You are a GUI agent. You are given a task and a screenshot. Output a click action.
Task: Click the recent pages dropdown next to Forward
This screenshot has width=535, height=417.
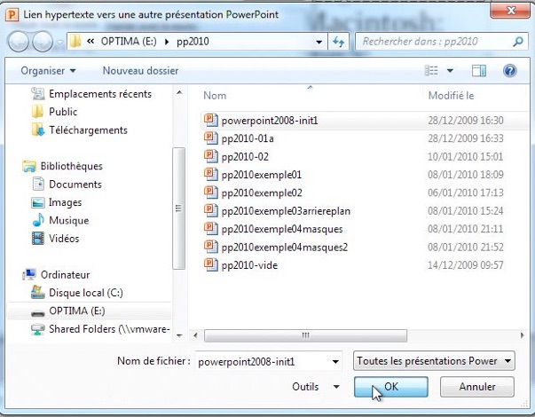click(59, 42)
